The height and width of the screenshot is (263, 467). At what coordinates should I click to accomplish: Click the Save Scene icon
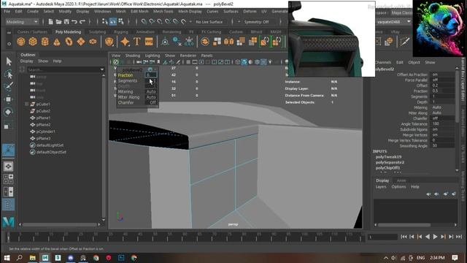(66, 22)
